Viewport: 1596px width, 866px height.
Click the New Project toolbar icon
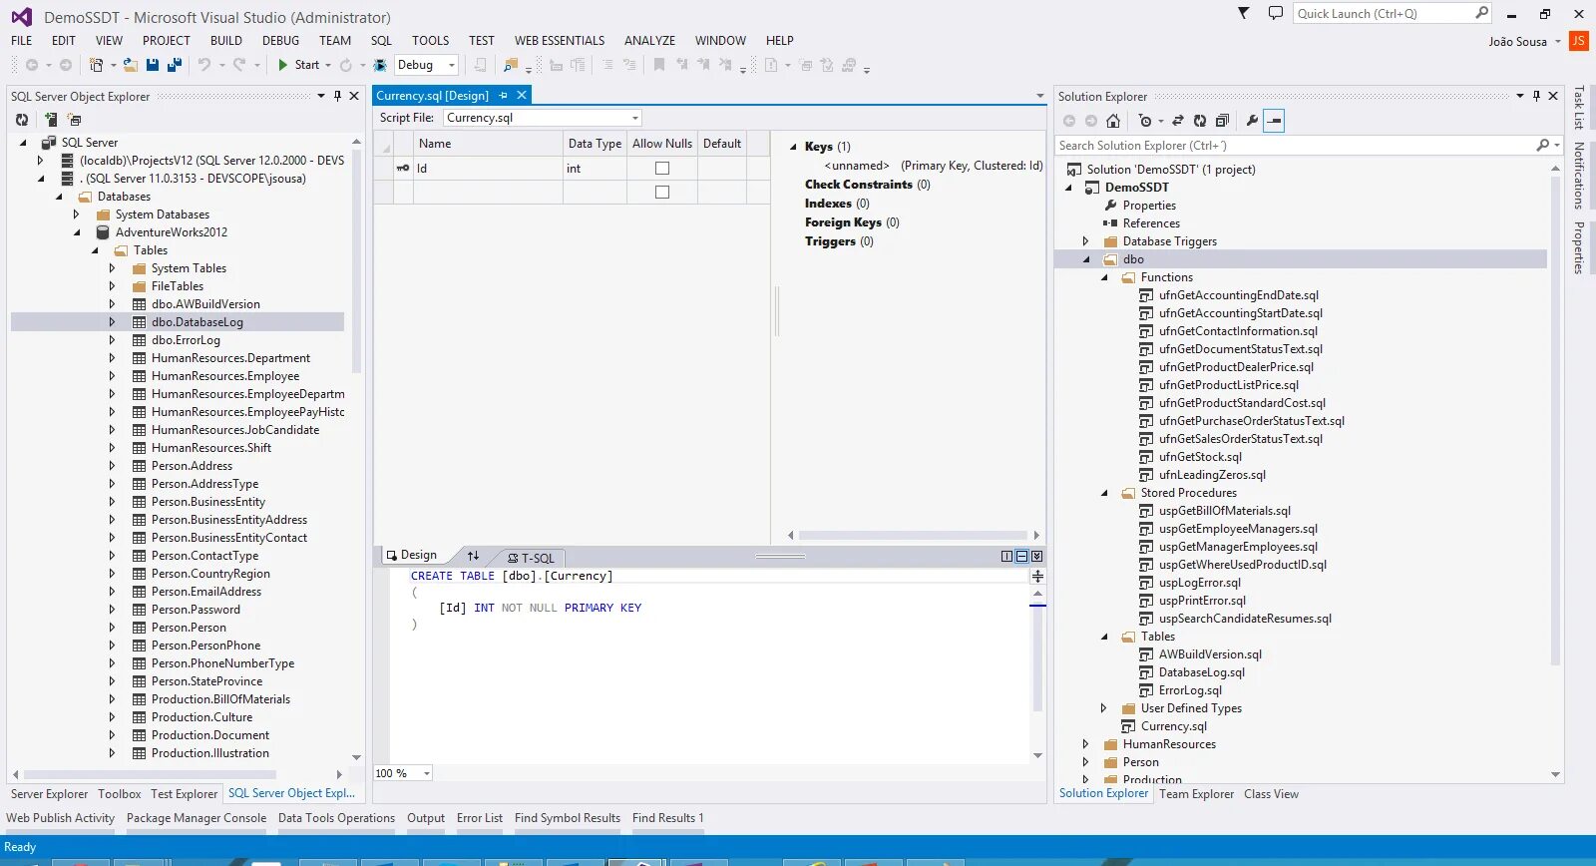[97, 65]
